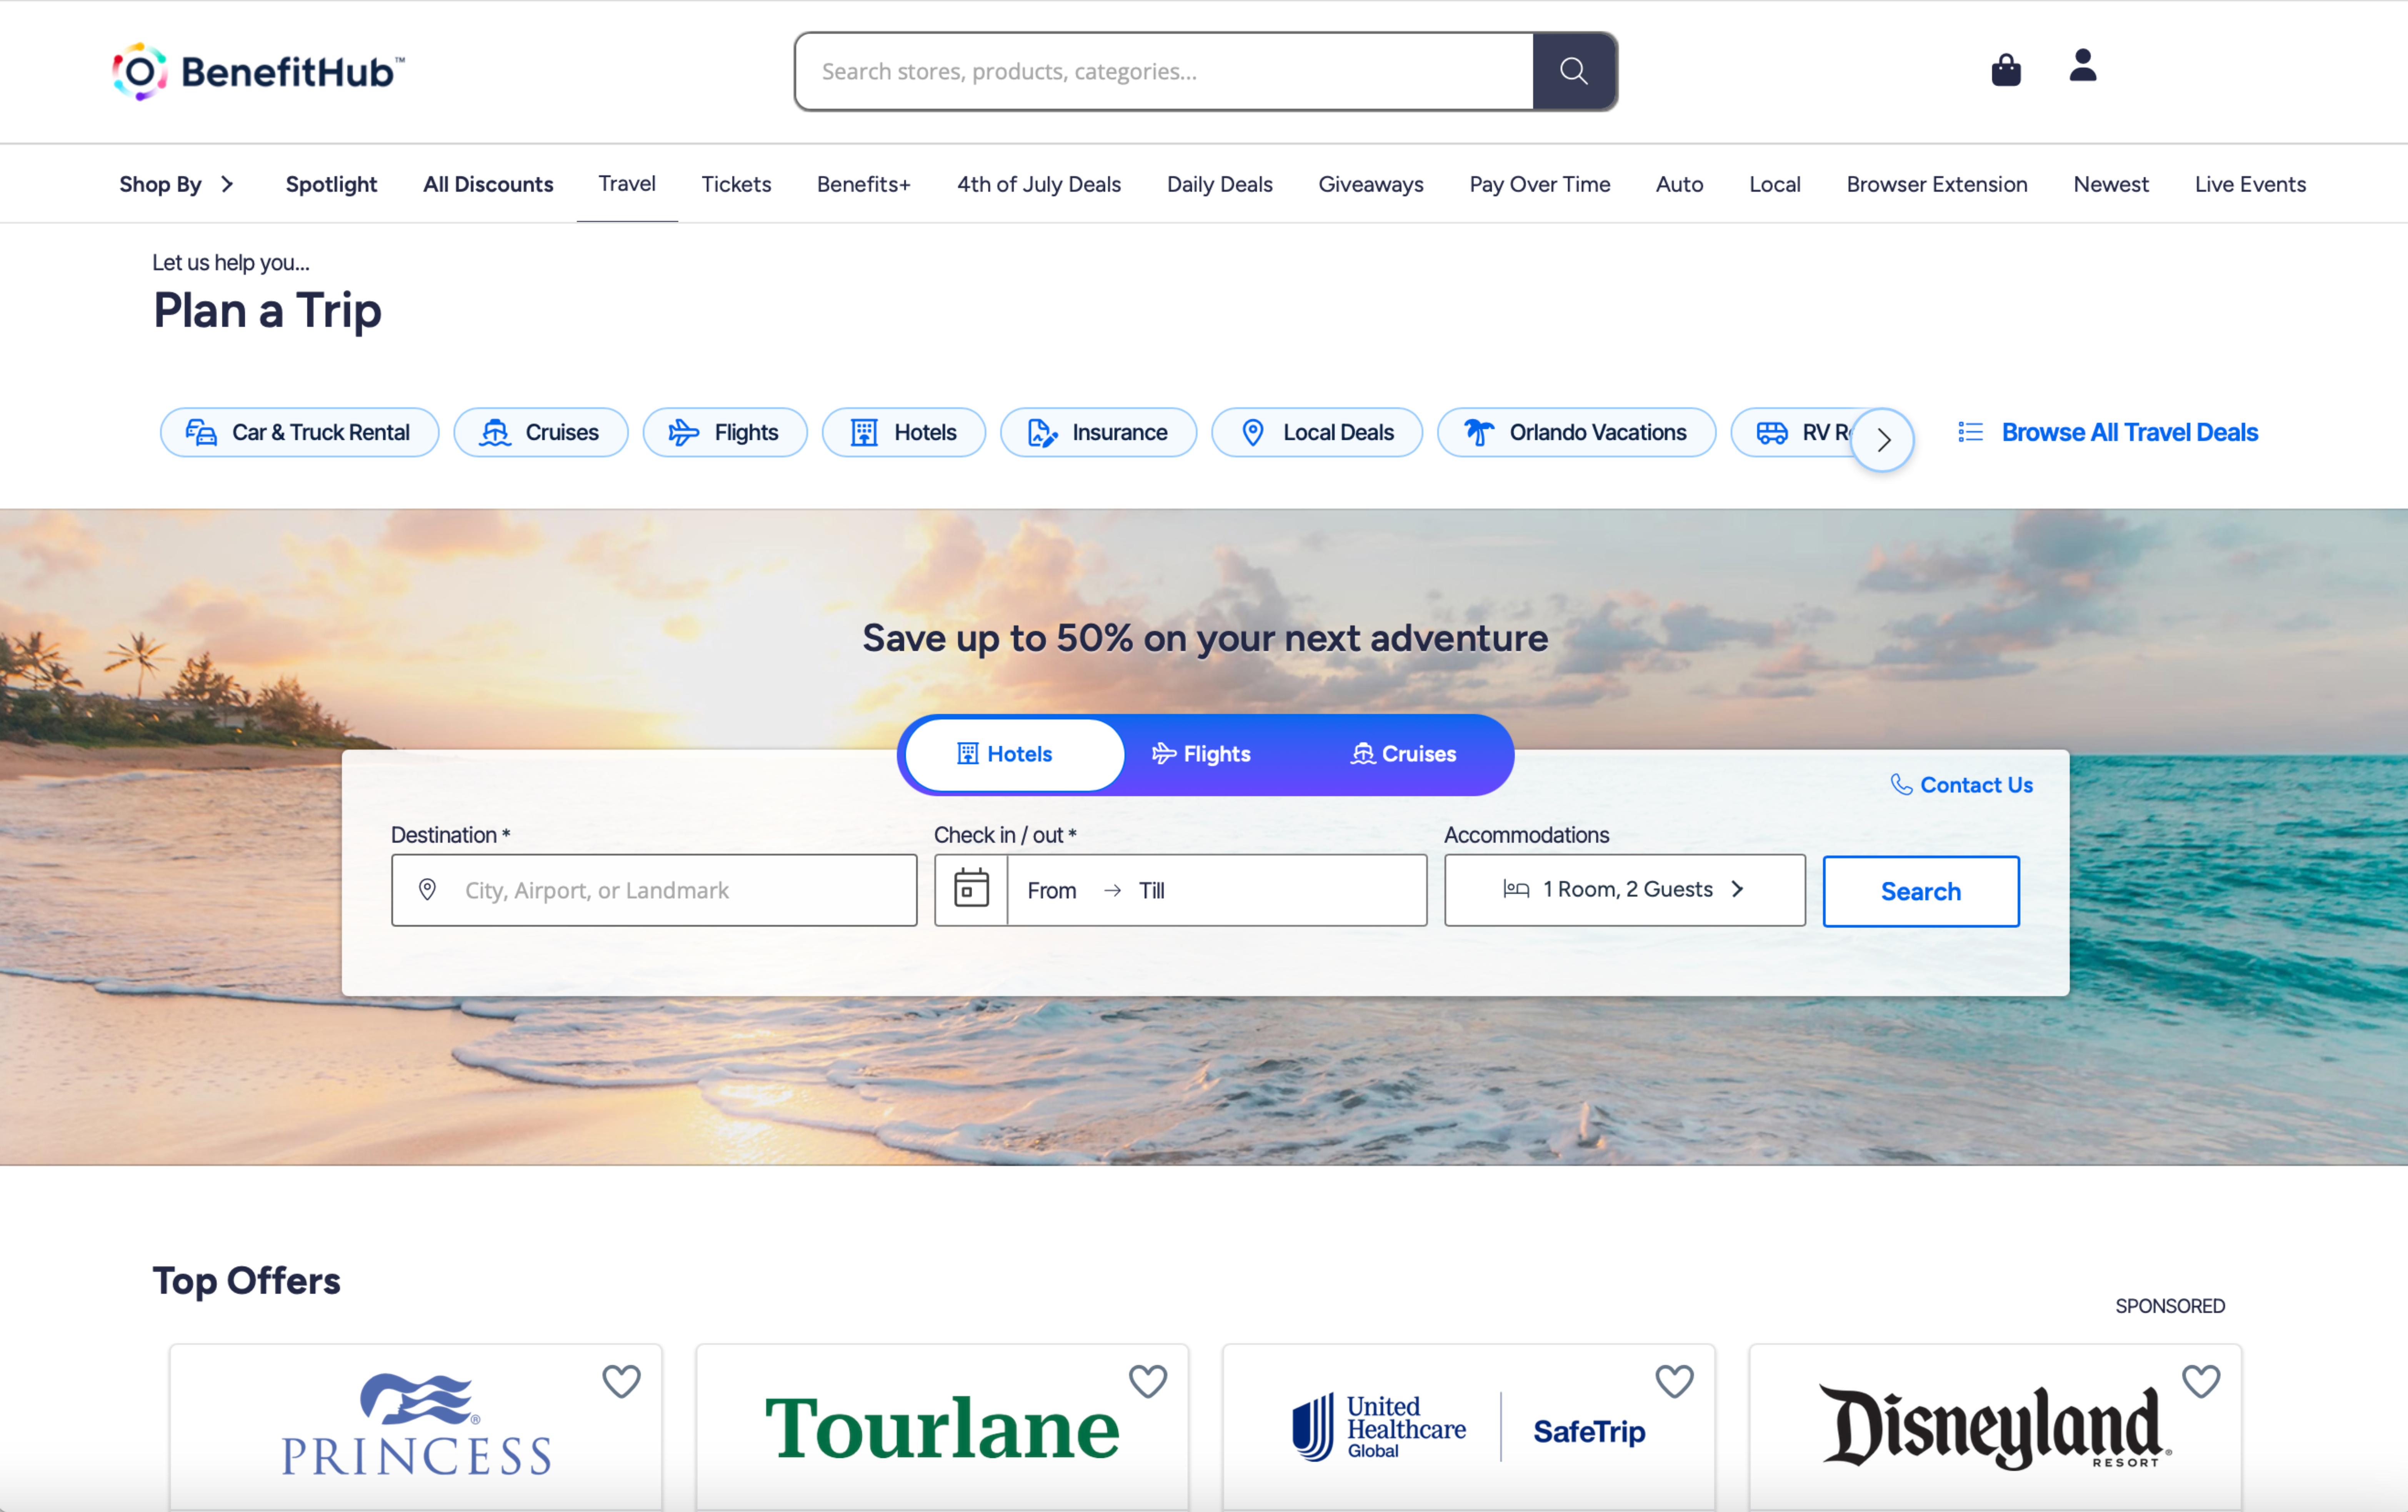
Task: Open the Travel nav item
Action: (x=627, y=184)
